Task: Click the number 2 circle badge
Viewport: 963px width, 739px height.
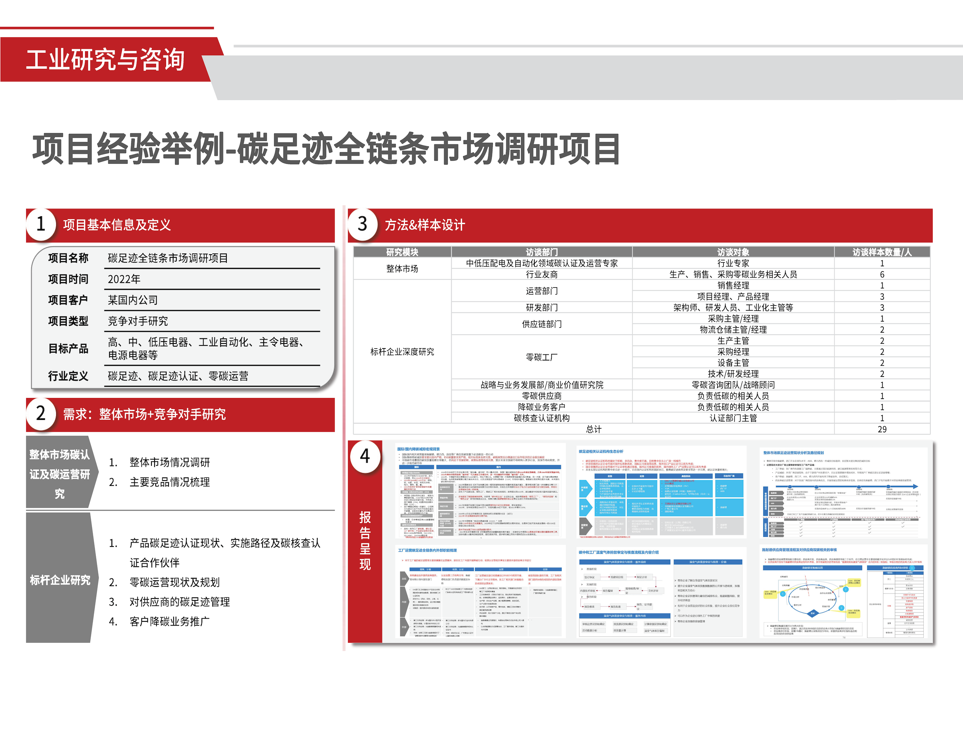Action: 41,414
